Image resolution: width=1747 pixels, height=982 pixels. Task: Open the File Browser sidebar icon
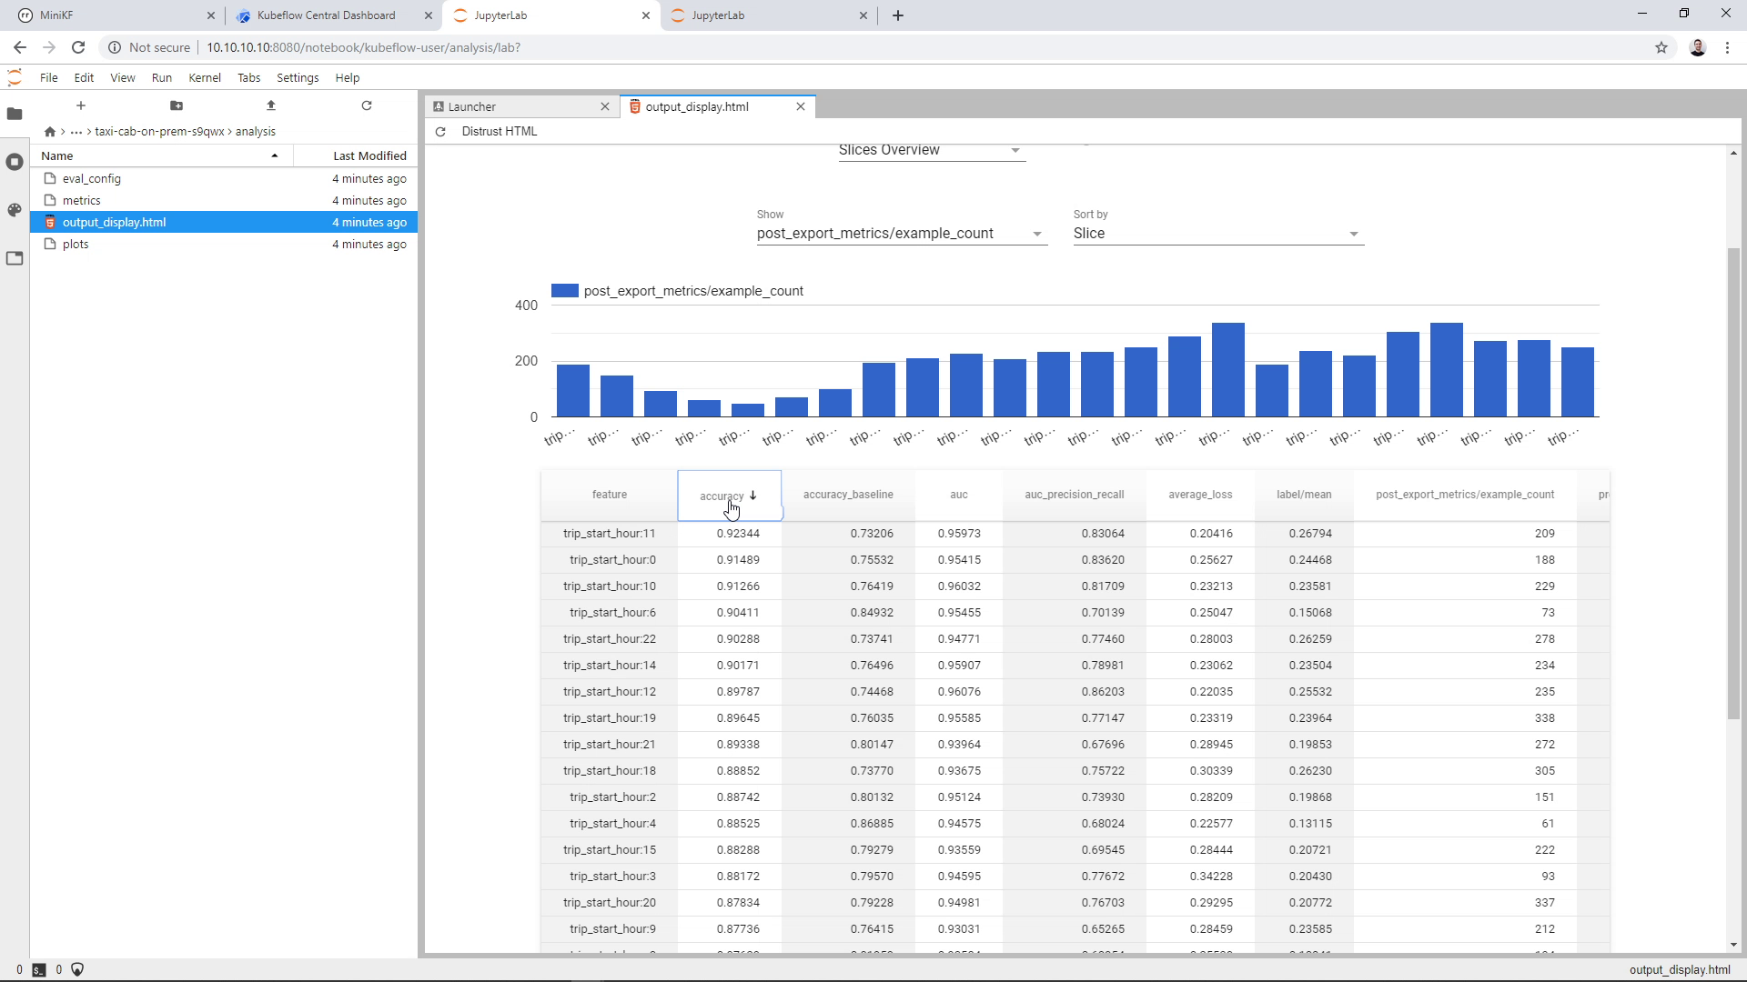coord(15,114)
